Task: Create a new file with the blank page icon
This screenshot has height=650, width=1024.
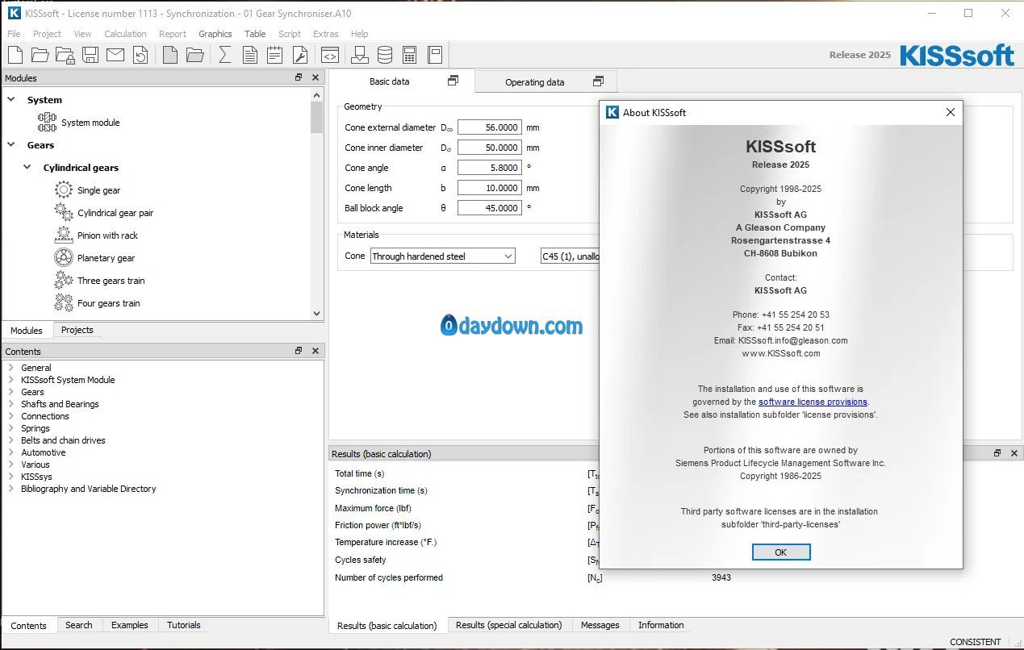Action: point(15,55)
